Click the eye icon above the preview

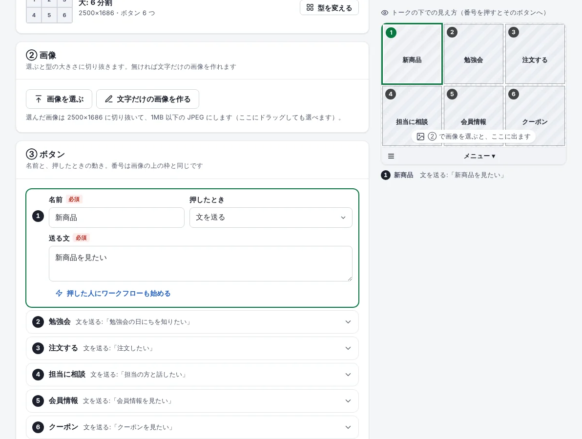pos(385,13)
